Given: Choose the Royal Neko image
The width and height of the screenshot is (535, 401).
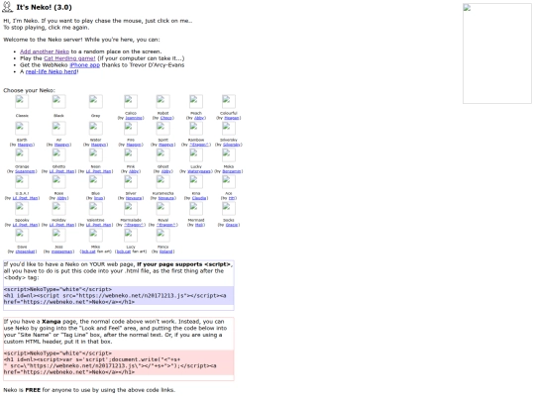Looking at the screenshot, I should point(163,209).
